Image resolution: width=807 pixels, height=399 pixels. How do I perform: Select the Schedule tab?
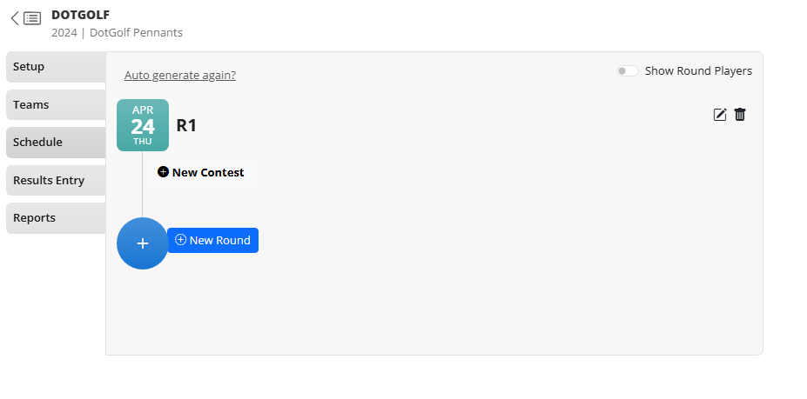55,143
